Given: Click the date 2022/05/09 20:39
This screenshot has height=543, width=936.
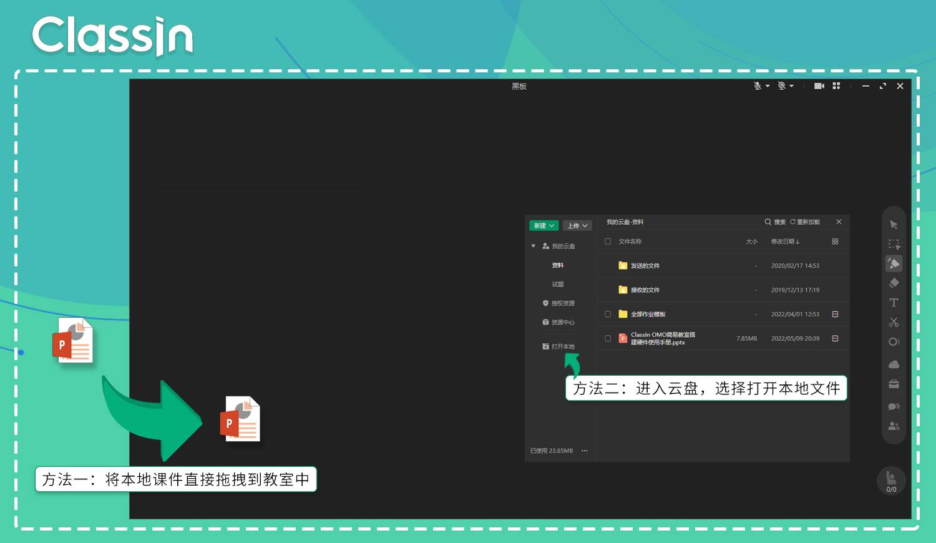Looking at the screenshot, I should 795,338.
